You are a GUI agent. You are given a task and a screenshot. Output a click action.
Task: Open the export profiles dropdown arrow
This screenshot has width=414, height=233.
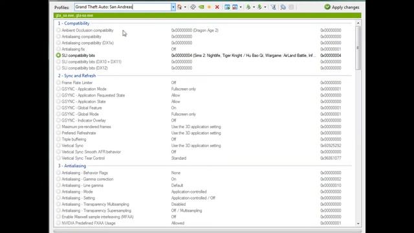pos(254,7)
